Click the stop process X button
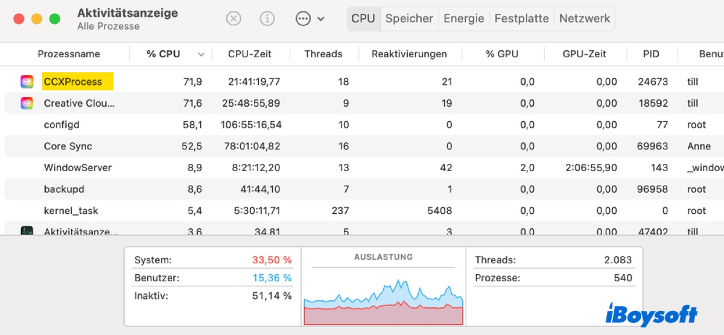Screen dimensions: 724x335 click(233, 19)
